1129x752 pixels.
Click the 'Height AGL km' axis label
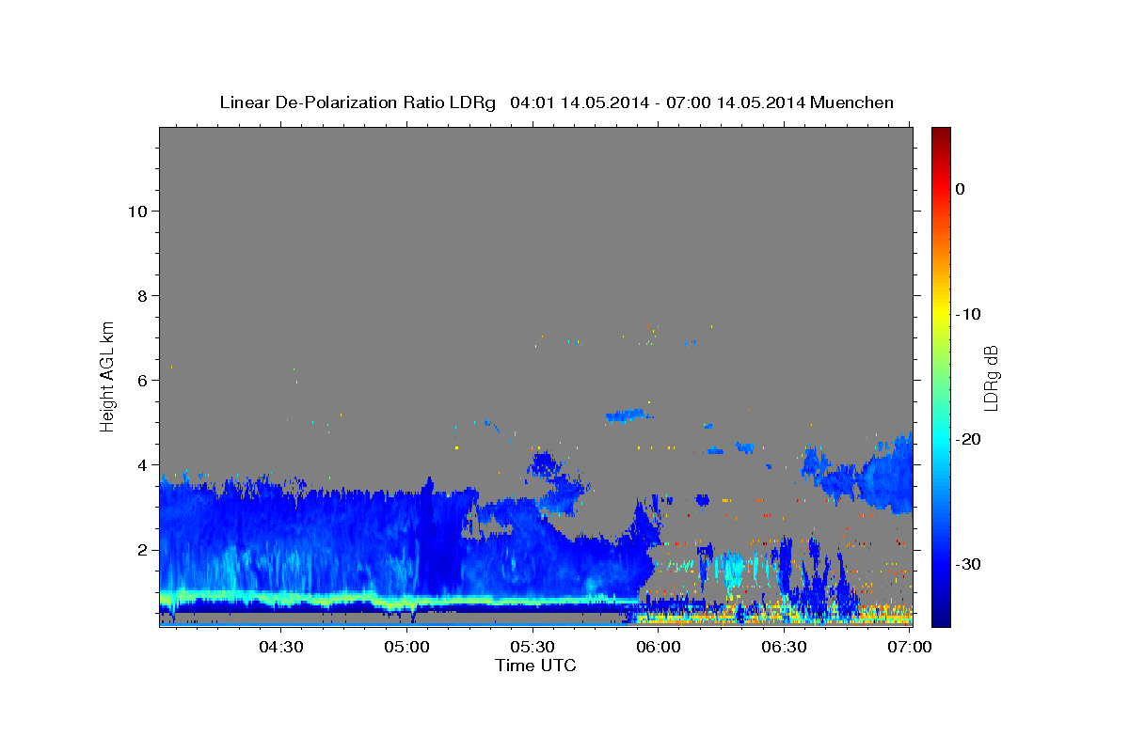(108, 375)
